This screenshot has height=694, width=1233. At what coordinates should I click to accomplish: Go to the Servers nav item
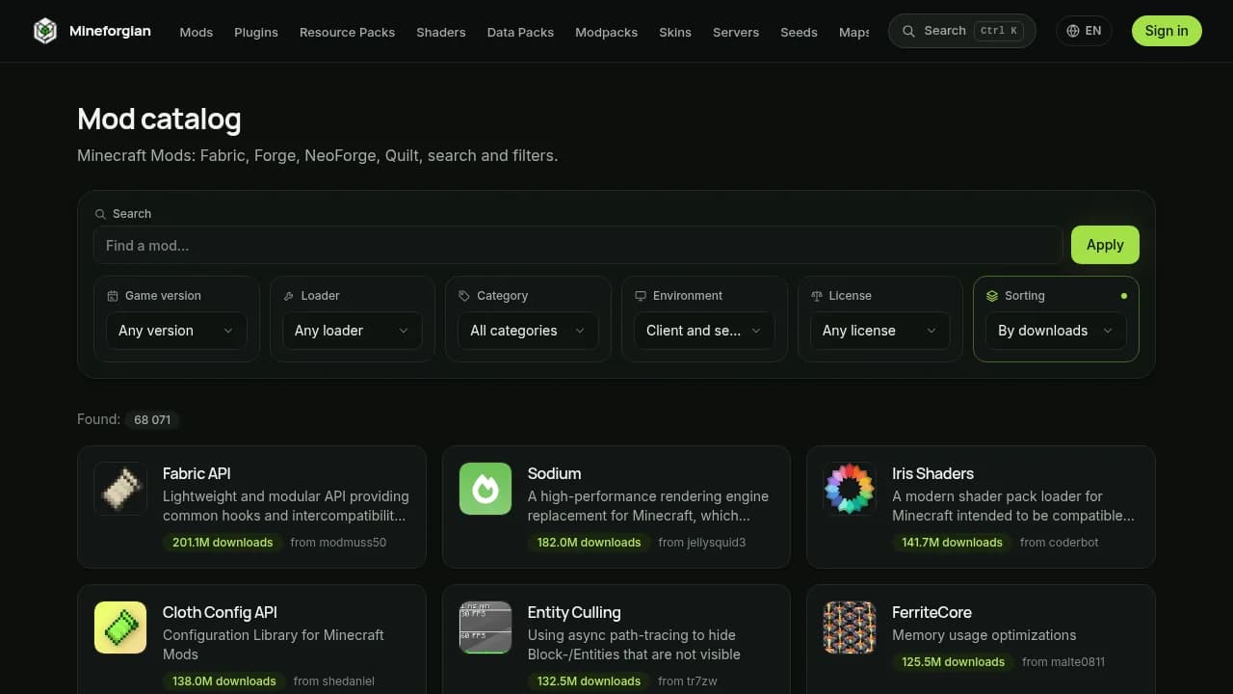736,32
